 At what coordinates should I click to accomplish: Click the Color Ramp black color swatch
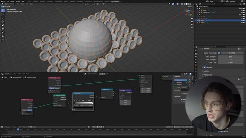83,107
